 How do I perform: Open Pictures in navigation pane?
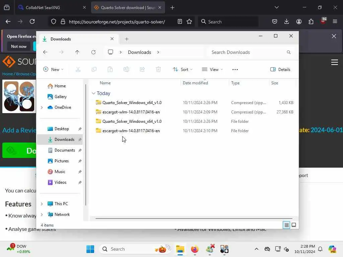(62, 161)
